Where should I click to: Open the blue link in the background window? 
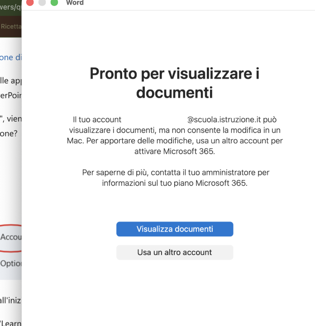click(10, 57)
